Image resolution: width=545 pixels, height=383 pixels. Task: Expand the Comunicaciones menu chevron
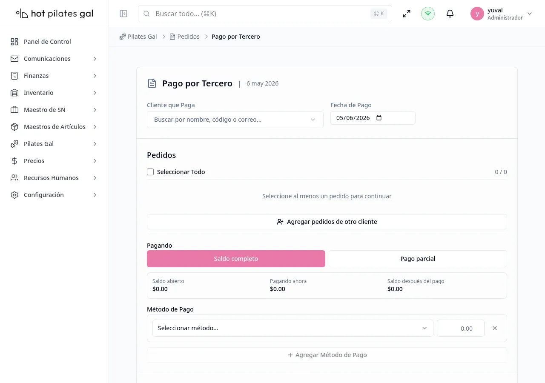tap(95, 59)
